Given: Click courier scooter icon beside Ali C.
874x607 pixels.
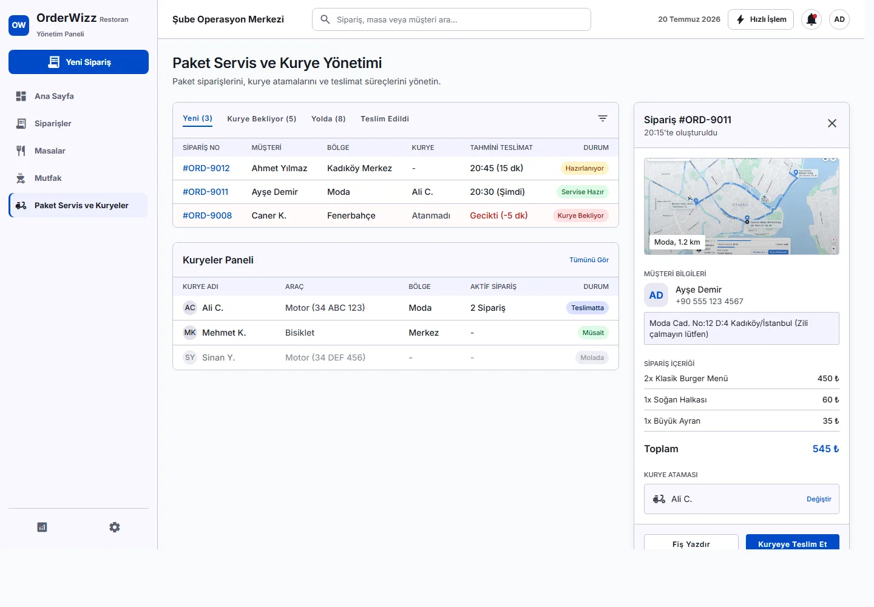Looking at the screenshot, I should 659,499.
